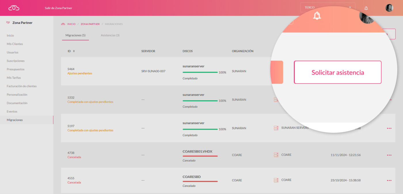Go to Inicio in the sidebar
This screenshot has height=194, width=403.
pos(10,36)
